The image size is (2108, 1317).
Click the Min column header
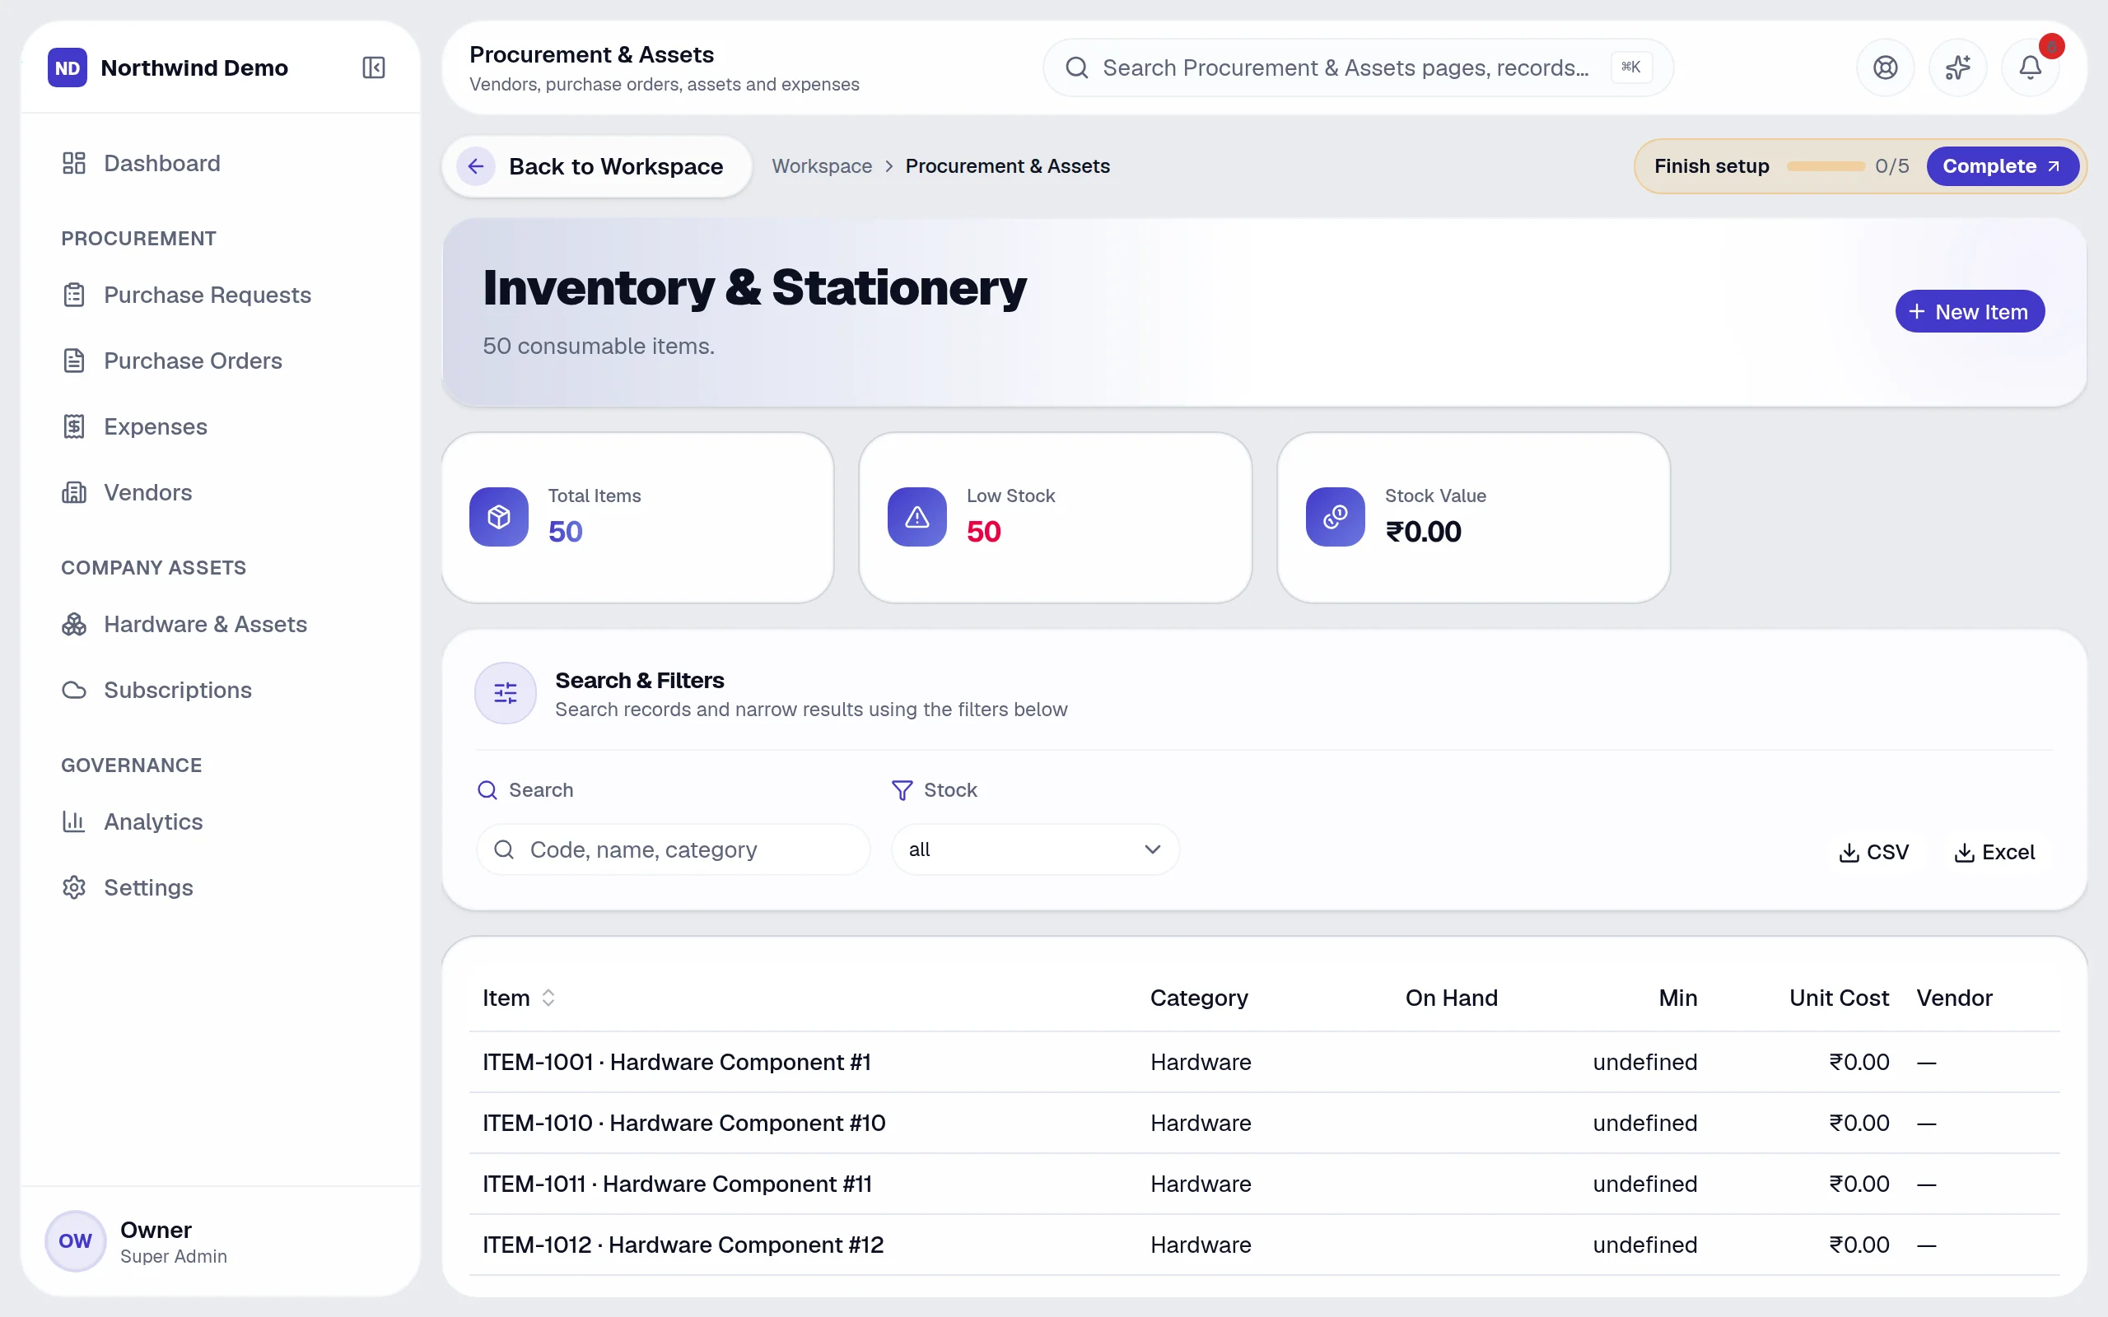(x=1677, y=998)
